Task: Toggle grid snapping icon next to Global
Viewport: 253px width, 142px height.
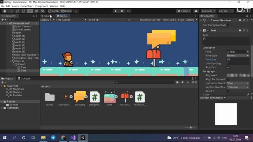Action: (x=76, y=11)
